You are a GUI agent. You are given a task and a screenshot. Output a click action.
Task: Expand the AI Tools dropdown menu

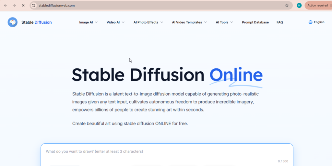tap(224, 22)
